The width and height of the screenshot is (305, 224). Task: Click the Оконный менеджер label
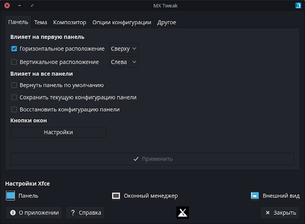click(151, 196)
